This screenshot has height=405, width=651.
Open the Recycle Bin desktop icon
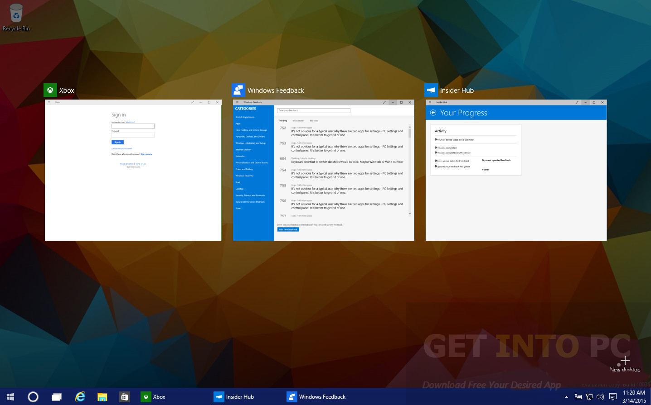click(16, 18)
